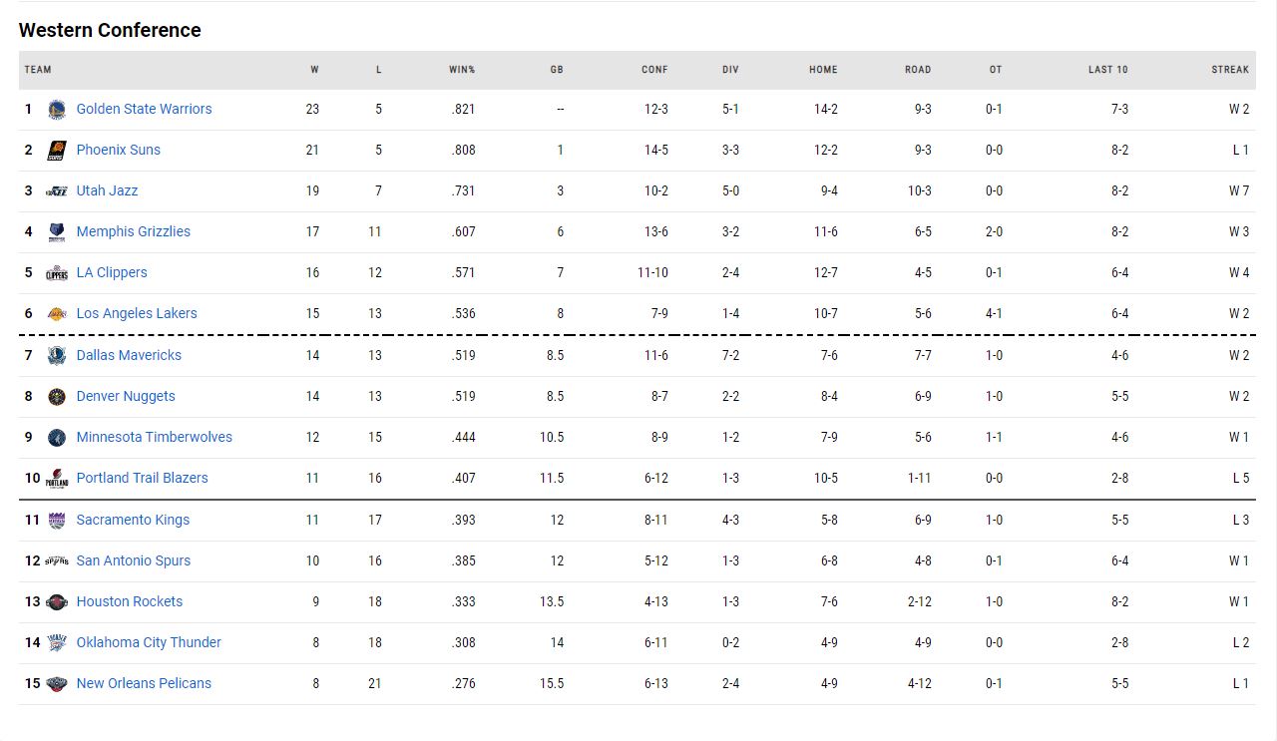Sort by the GB column header
This screenshot has width=1277, height=741.
coord(557,70)
